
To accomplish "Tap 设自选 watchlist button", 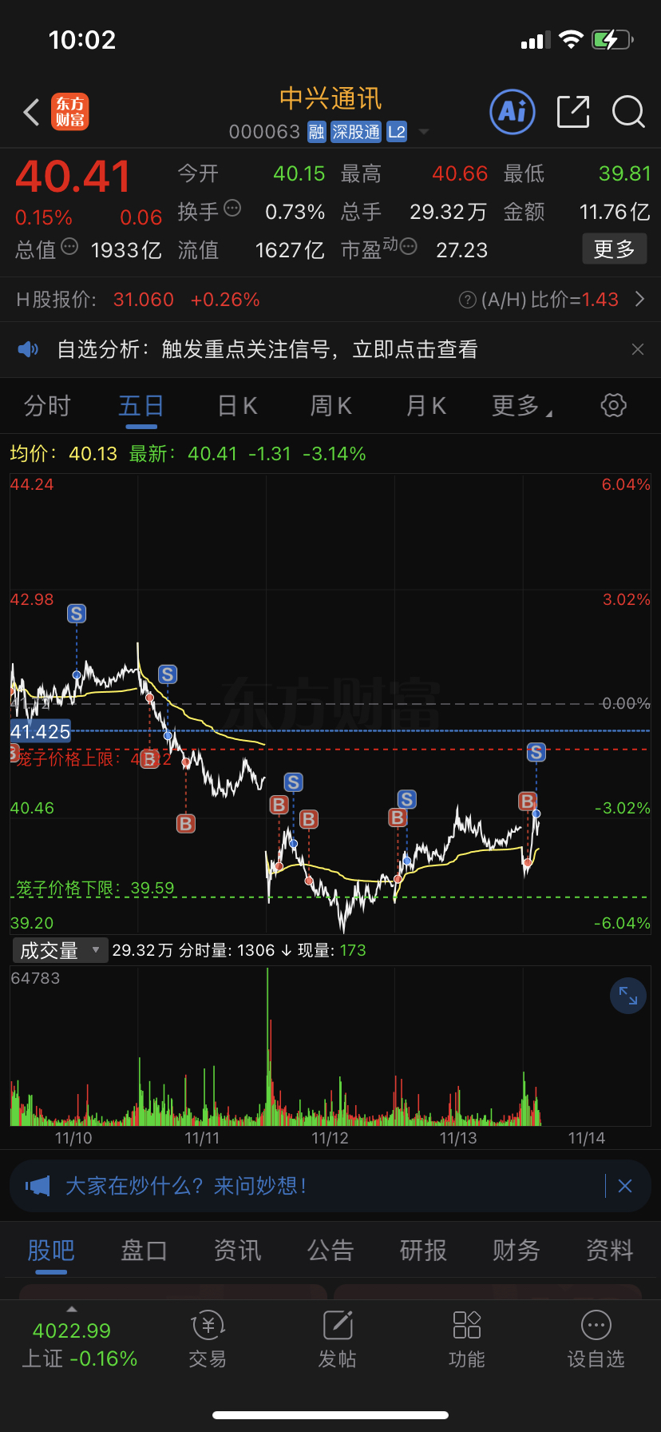I will (x=596, y=1341).
